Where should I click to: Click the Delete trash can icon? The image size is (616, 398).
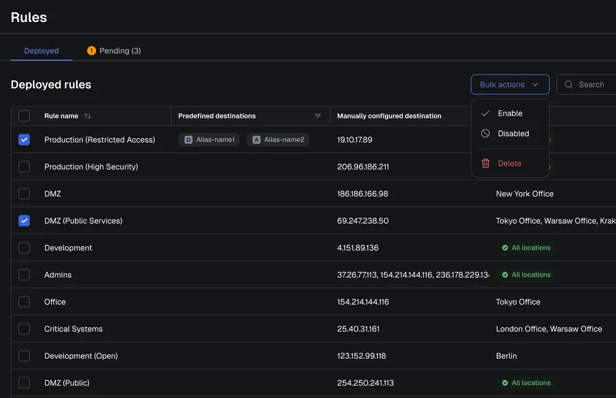pyautogui.click(x=486, y=163)
